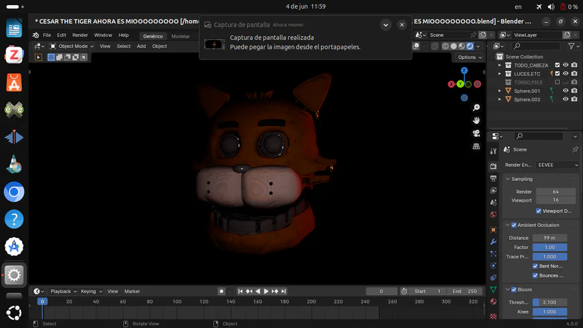Switch to the Modelar workspace tab

coord(181,36)
